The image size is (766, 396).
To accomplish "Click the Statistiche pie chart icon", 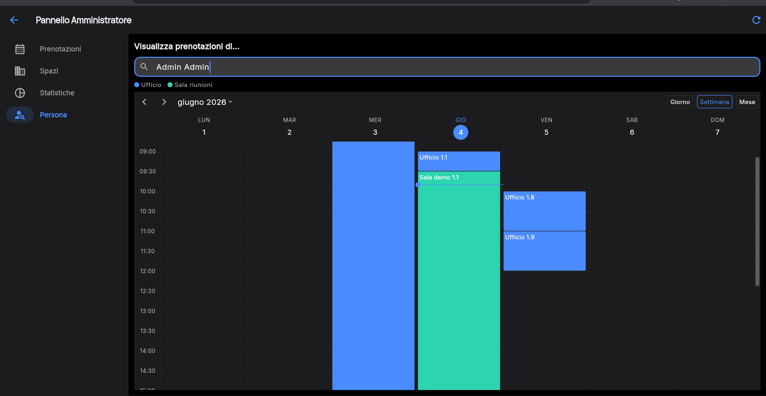I will click(x=20, y=93).
